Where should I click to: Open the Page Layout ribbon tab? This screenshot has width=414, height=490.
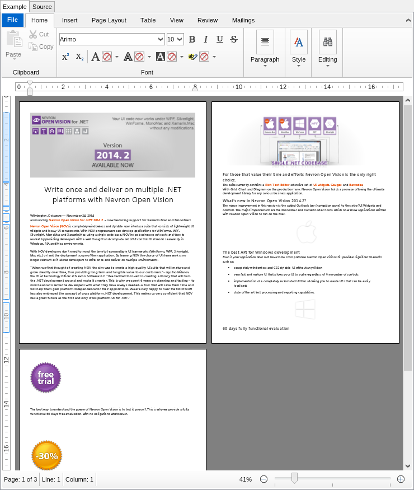(x=109, y=20)
